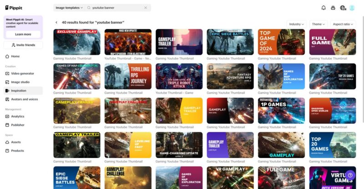Open Top Game of 2024 template
This screenshot has height=189, width=364.
pyautogui.click(x=281, y=42)
